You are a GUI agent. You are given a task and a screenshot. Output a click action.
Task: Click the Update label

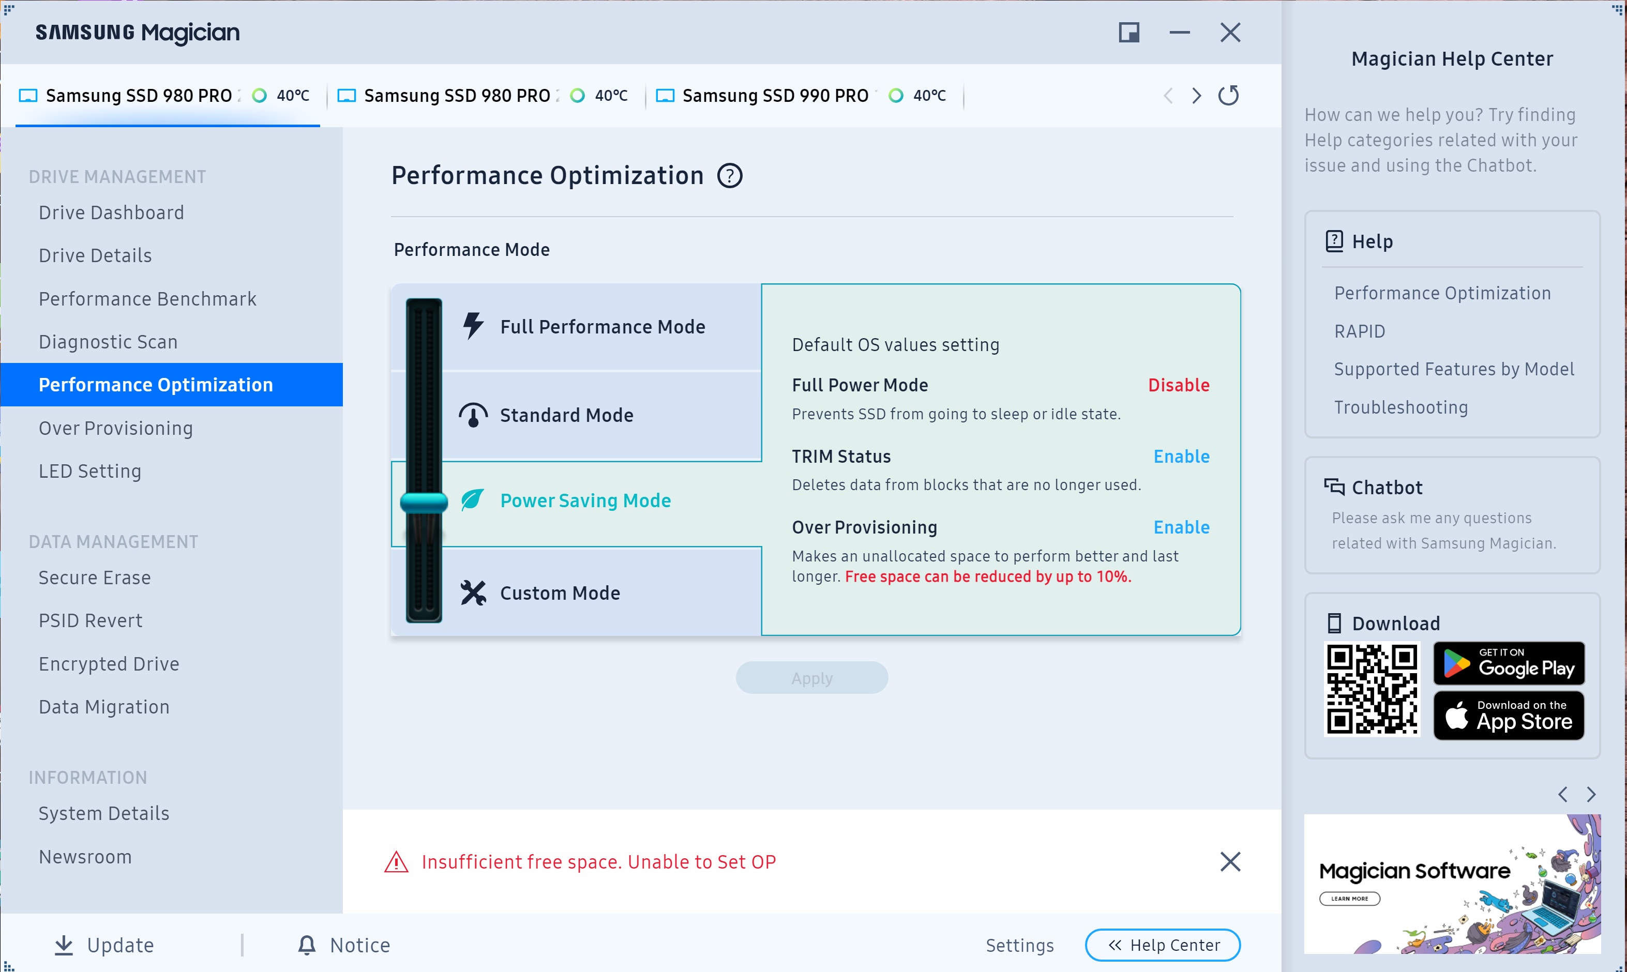pos(120,945)
